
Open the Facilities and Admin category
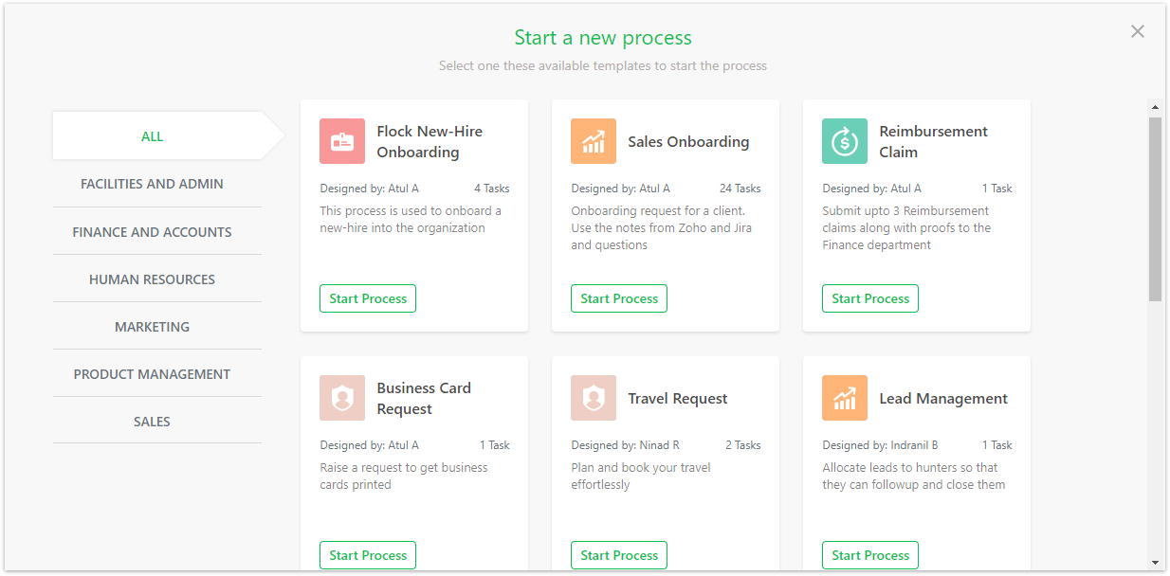tap(157, 184)
